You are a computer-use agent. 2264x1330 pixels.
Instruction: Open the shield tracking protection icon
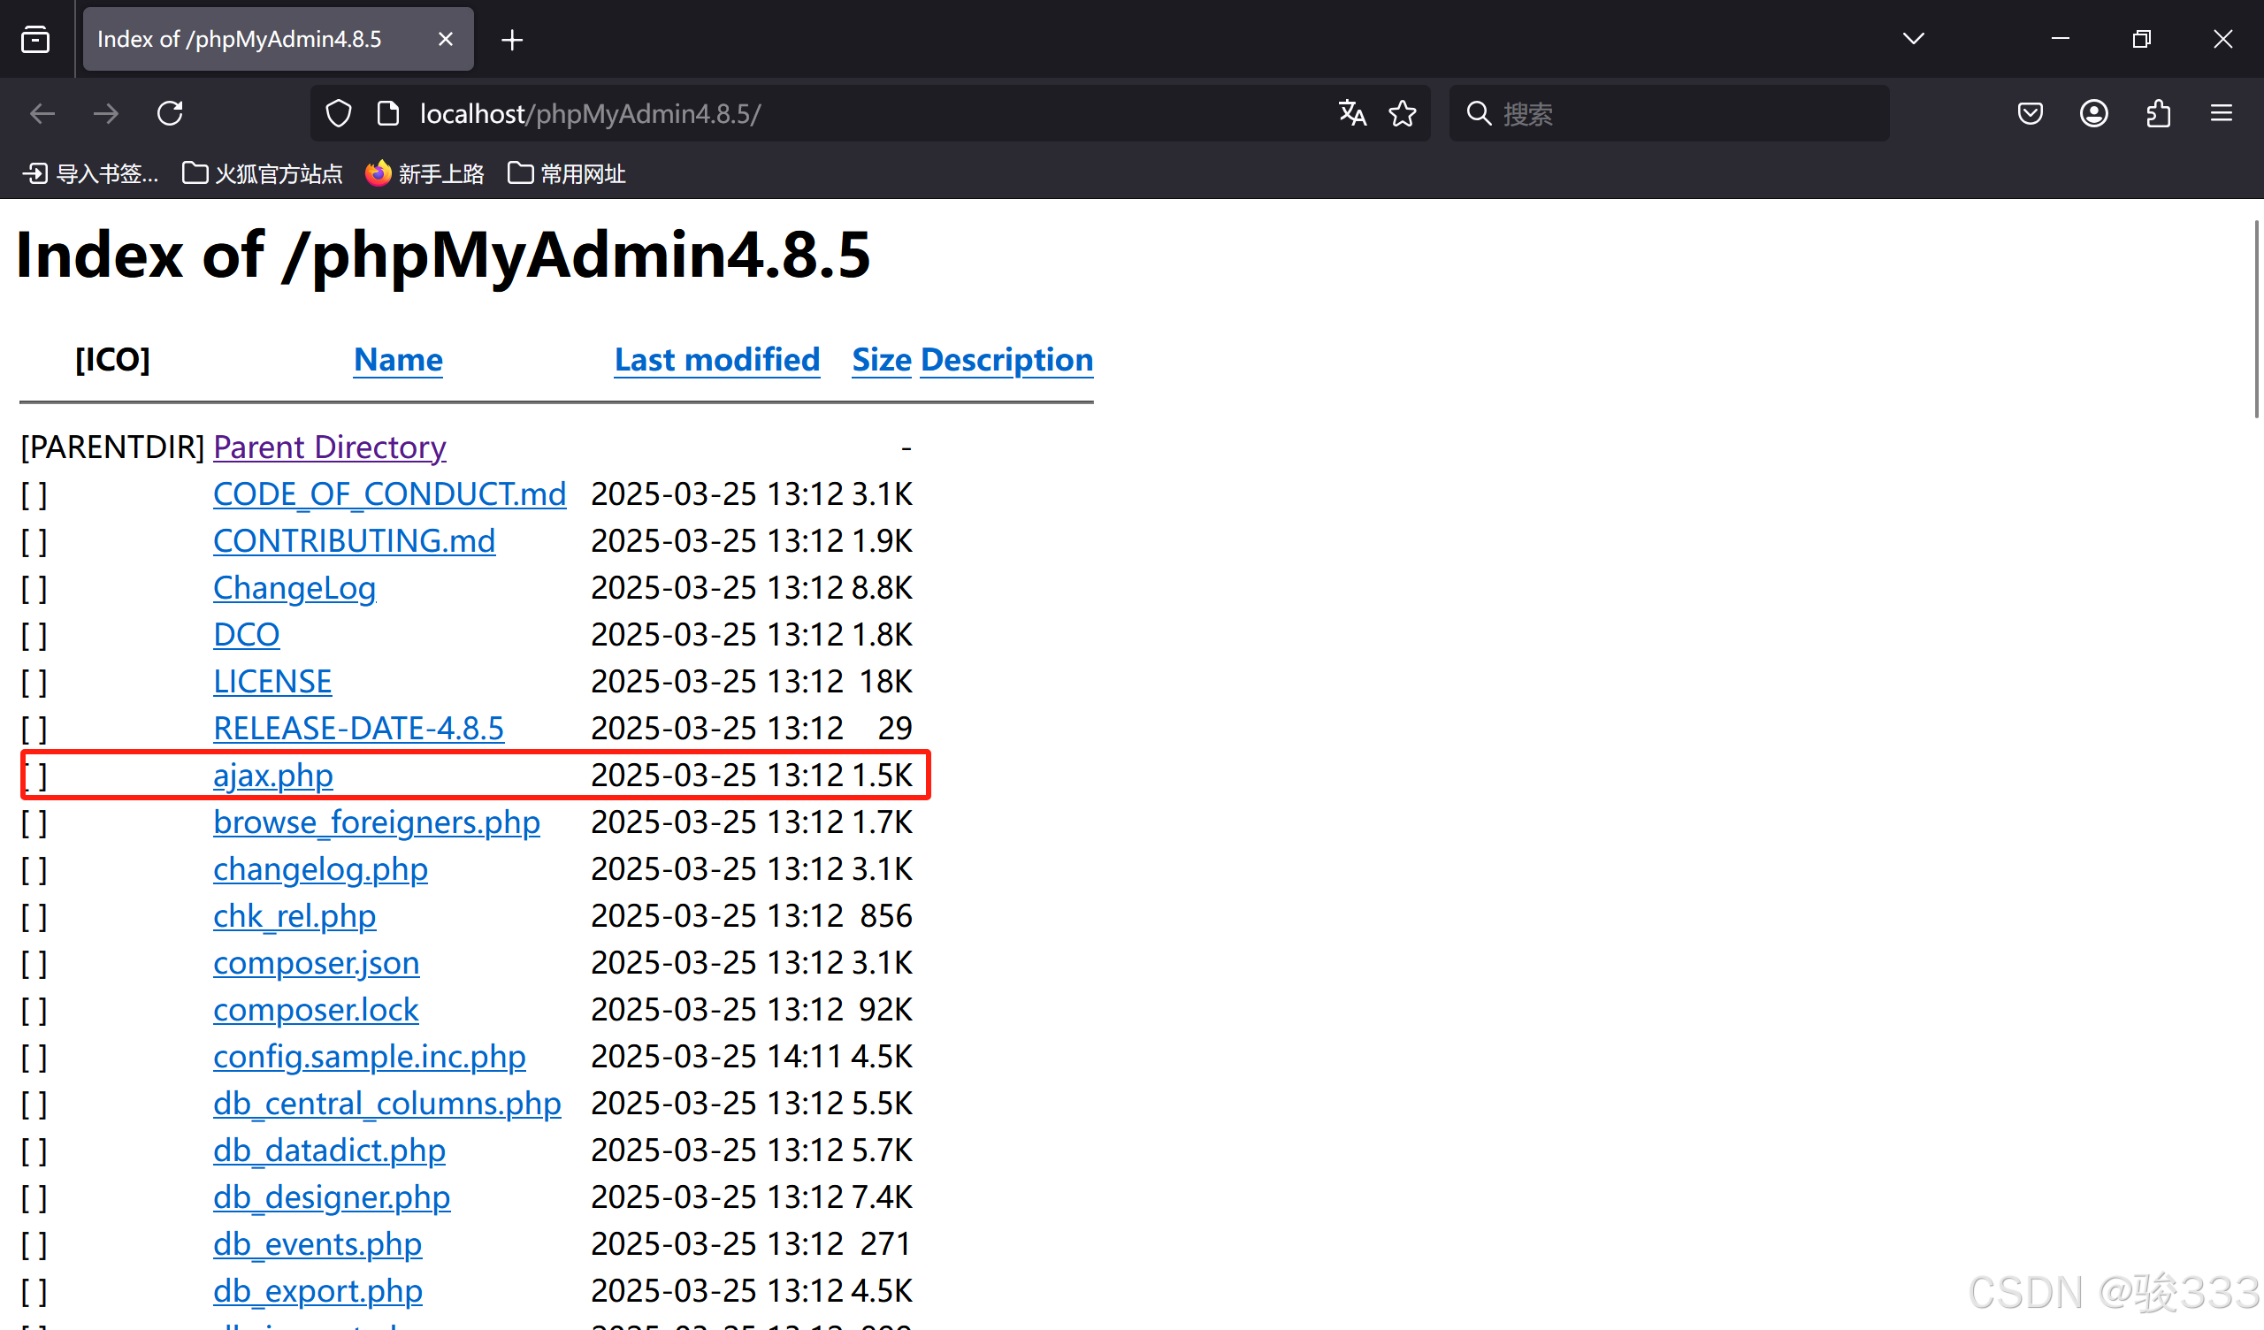pos(338,113)
